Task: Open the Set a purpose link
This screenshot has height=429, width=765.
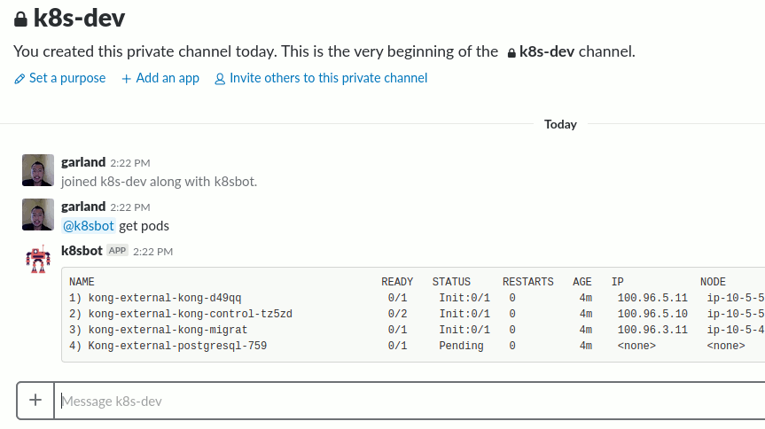Action: pos(67,78)
